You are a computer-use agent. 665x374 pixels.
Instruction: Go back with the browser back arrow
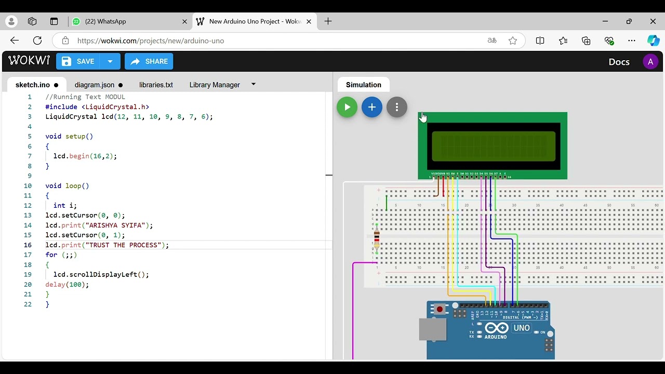click(x=15, y=41)
